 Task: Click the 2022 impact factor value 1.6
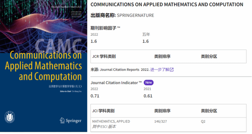click(x=94, y=41)
